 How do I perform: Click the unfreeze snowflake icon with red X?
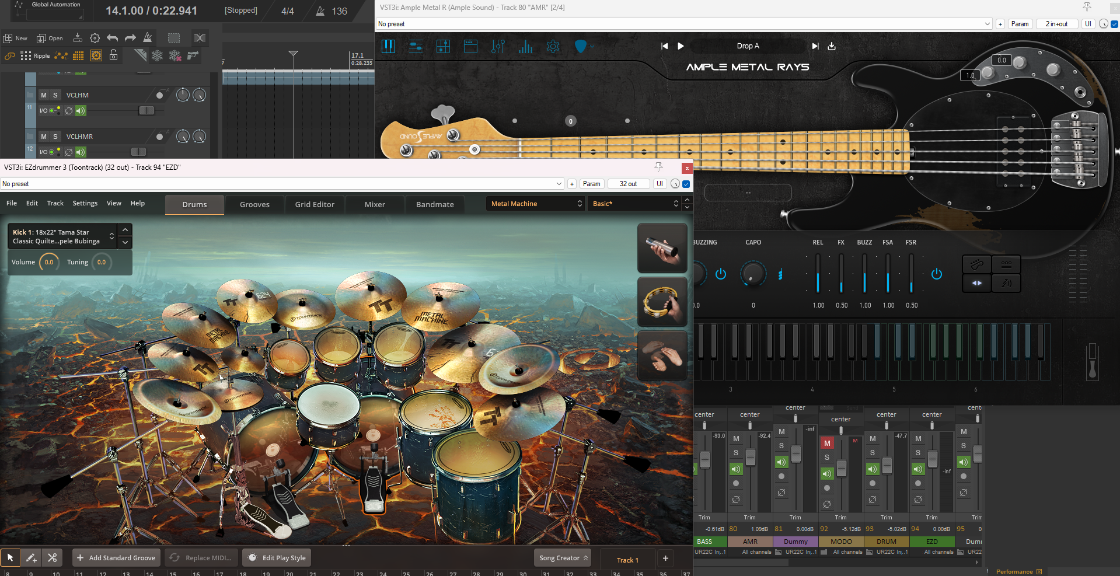[x=175, y=55]
